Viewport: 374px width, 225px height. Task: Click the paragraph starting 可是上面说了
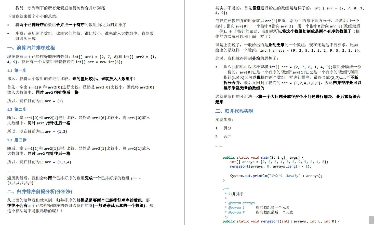[x=288, y=48]
